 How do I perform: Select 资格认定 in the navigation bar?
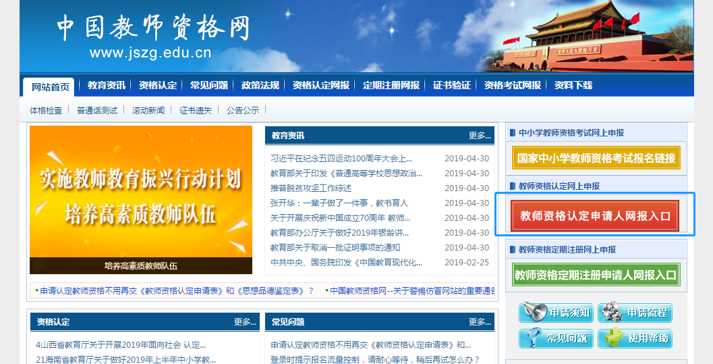(x=158, y=85)
